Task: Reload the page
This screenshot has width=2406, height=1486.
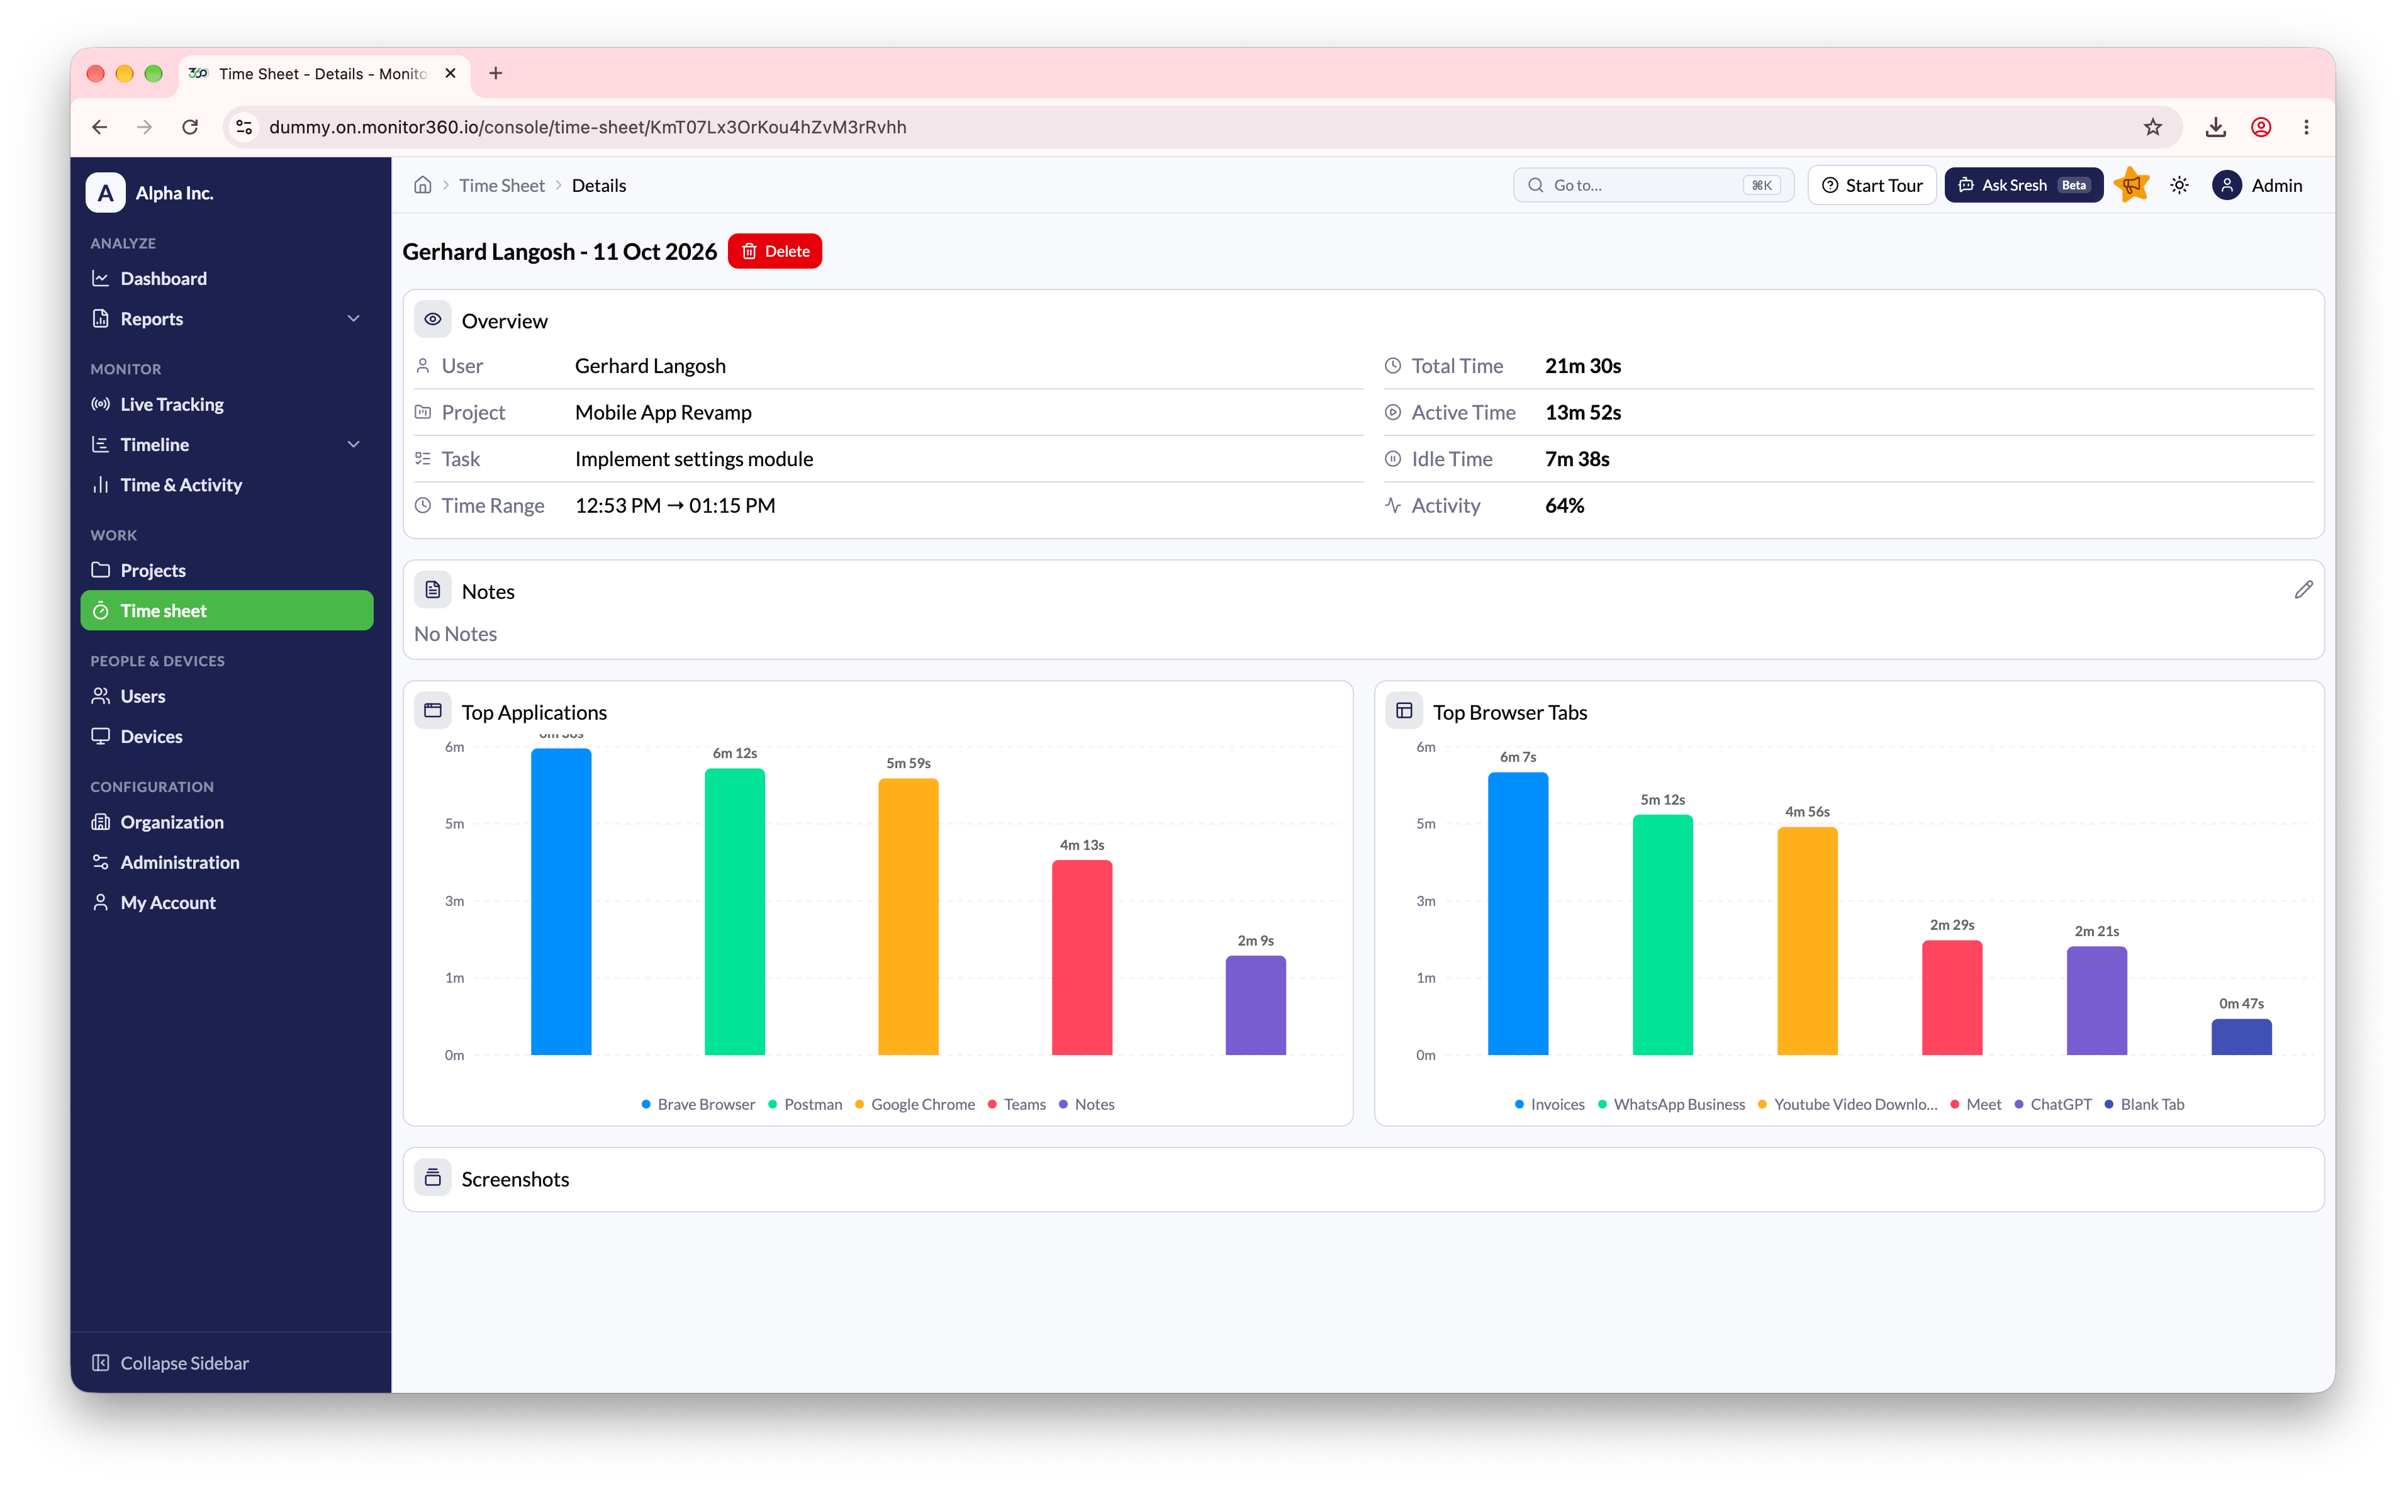Action: click(189, 127)
